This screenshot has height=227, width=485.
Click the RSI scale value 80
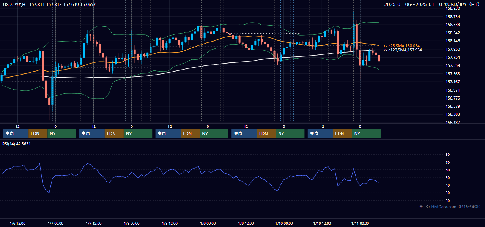click(x=447, y=155)
